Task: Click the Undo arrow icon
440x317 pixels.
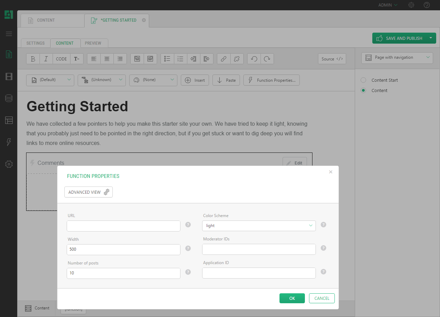Action: coord(254,59)
